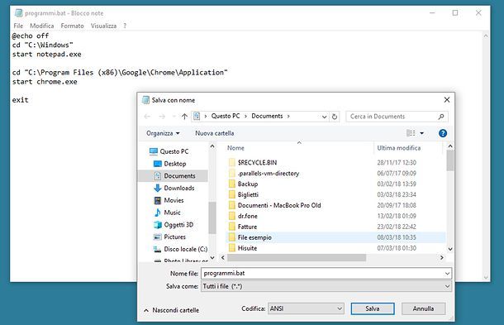Expand the address bar history dropdown

pyautogui.click(x=325, y=117)
